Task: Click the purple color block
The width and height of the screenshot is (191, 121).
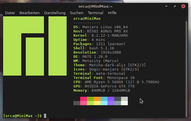Action: tap(111, 99)
